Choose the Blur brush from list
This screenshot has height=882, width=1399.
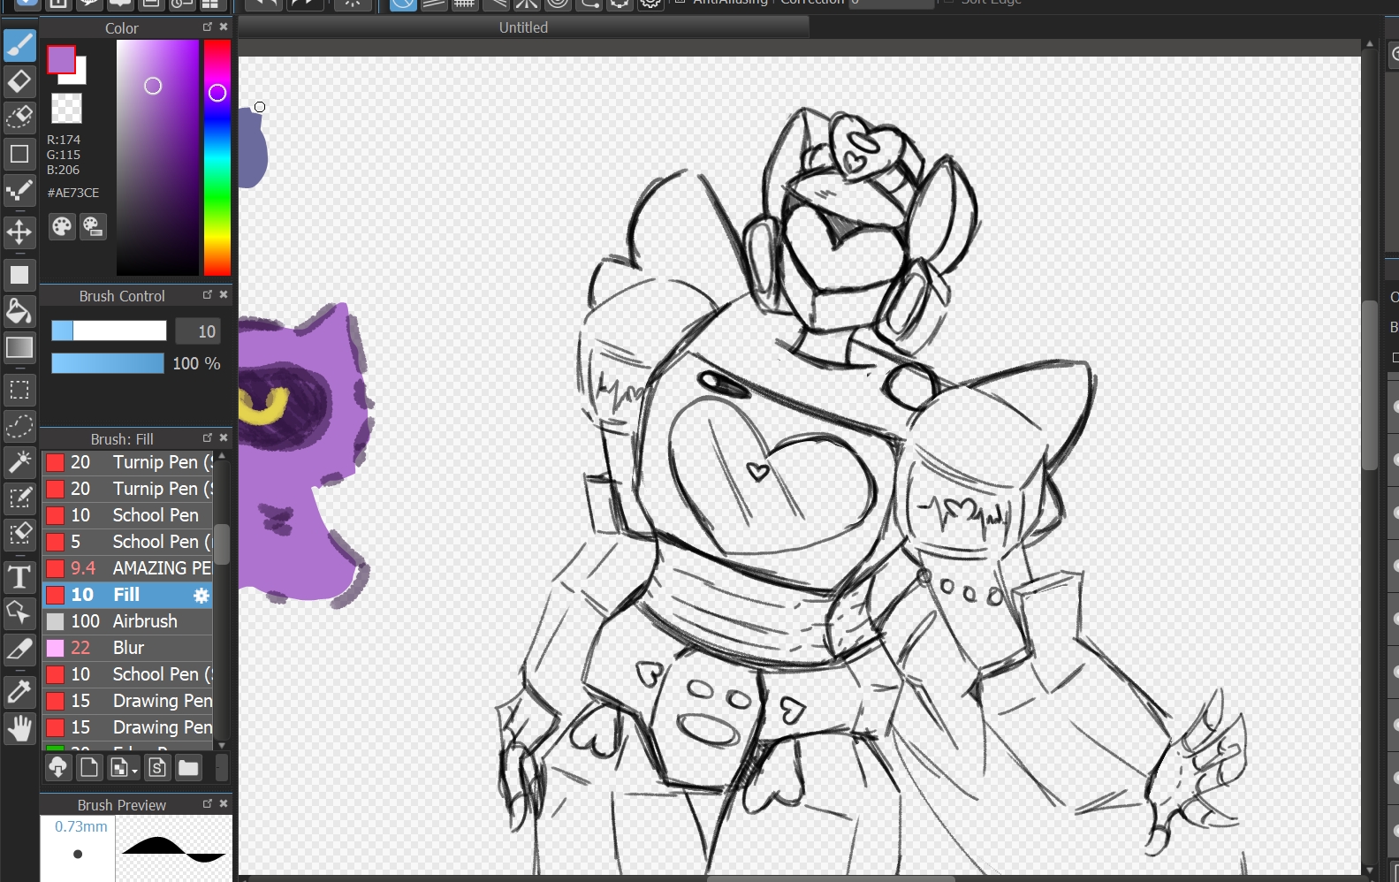coord(128,648)
